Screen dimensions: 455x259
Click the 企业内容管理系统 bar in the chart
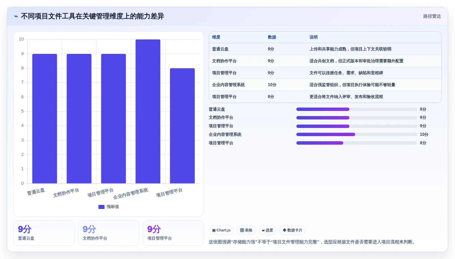148,112
